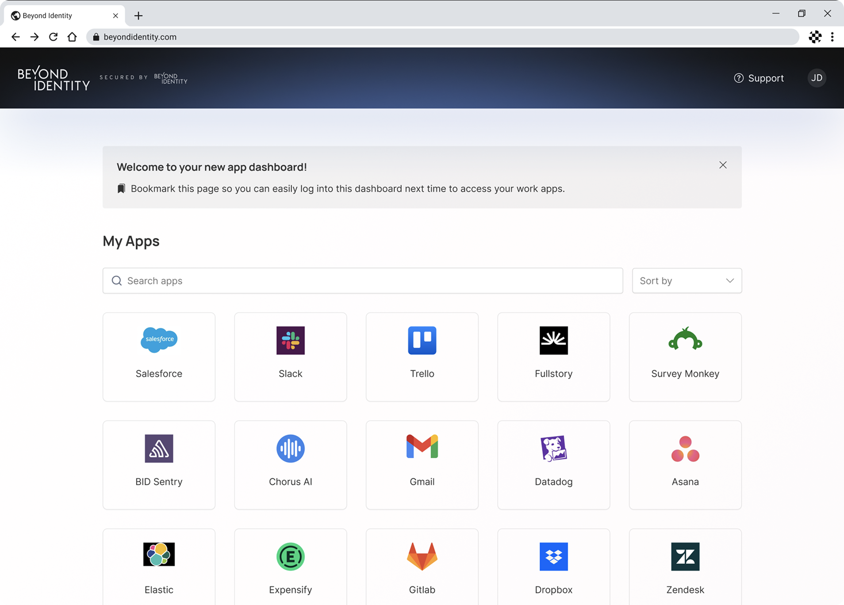844x605 pixels.
Task: Click the Salesforce label
Action: coord(159,374)
